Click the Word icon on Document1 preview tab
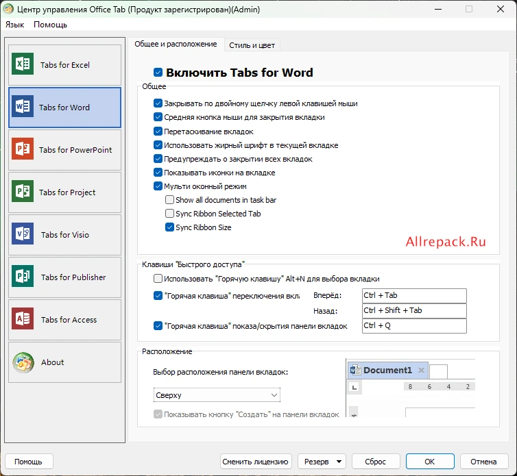This screenshot has height=476, width=517. pos(355,371)
